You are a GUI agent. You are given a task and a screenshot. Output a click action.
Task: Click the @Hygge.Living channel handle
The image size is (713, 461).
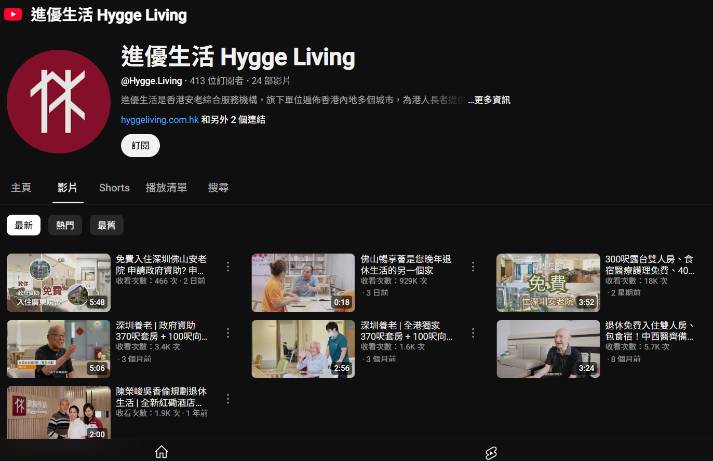152,81
